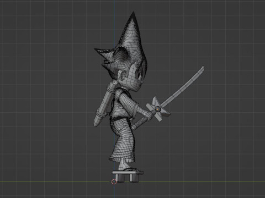Click the 3D cursor at the grid origin

pyautogui.click(x=114, y=182)
